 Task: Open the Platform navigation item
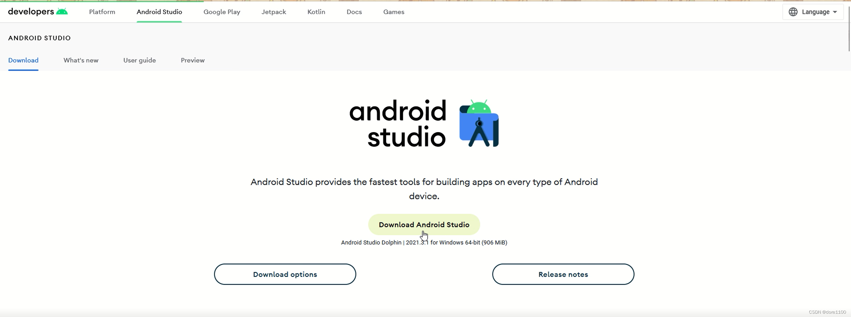point(102,12)
